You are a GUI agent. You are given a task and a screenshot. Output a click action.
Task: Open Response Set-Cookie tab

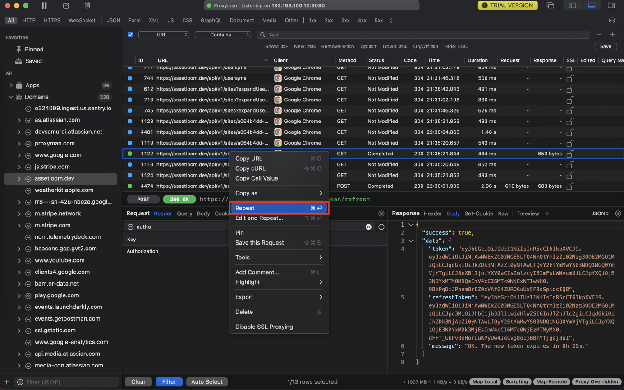pyautogui.click(x=479, y=213)
